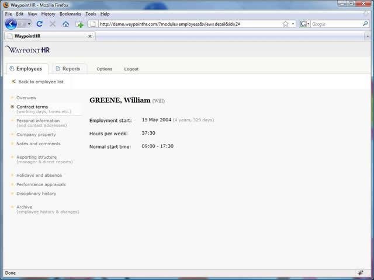Open the Options link
Viewport: 374px width, 280px height.
tap(104, 69)
